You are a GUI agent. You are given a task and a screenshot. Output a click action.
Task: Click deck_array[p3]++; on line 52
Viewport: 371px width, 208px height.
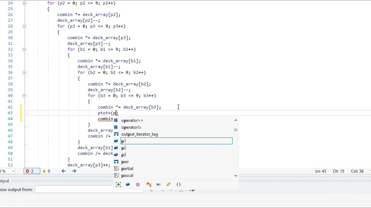click(89, 165)
